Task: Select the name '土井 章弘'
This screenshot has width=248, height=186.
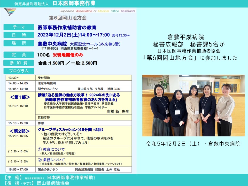Action: pos(113,169)
